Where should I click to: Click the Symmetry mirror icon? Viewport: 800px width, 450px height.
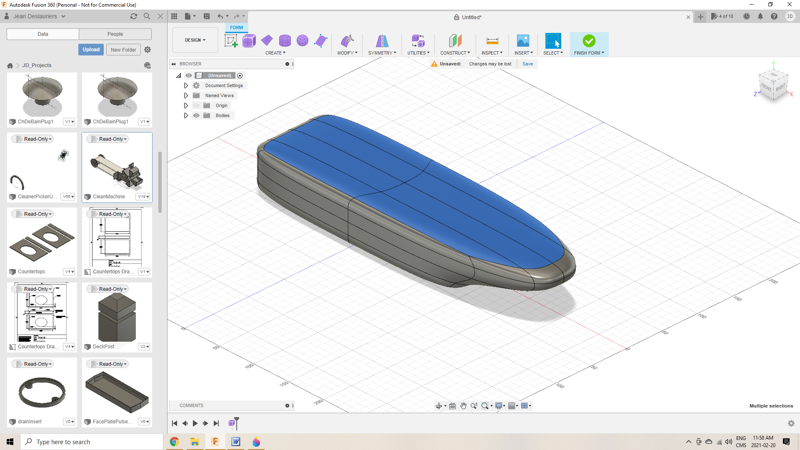click(x=382, y=41)
